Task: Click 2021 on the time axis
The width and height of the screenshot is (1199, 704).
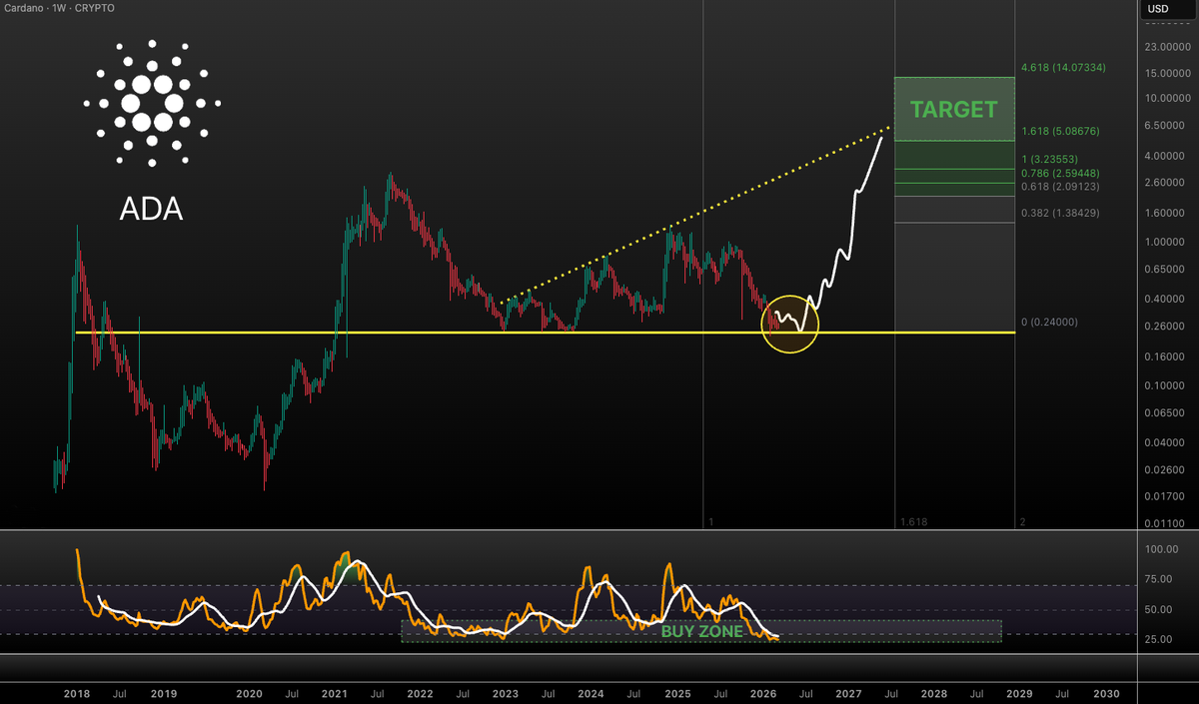Action: point(335,692)
